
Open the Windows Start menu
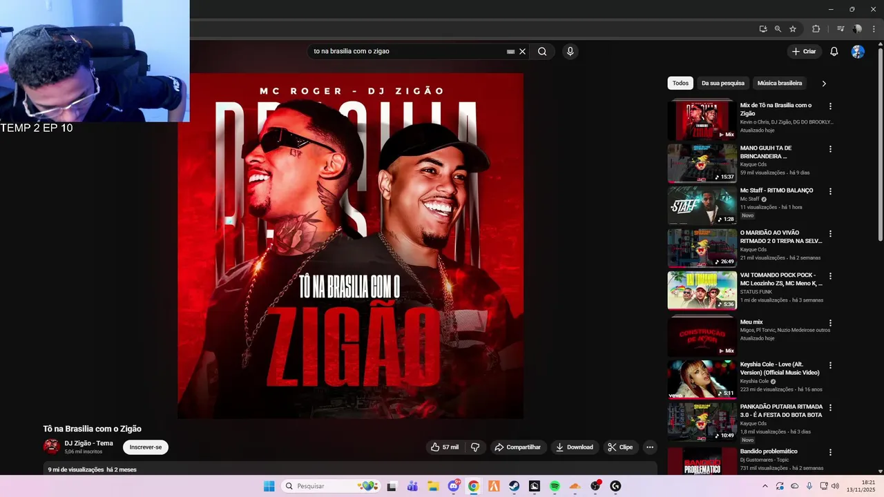point(269,486)
